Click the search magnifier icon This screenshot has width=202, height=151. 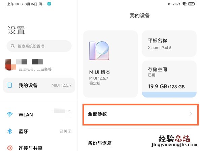[13, 46]
